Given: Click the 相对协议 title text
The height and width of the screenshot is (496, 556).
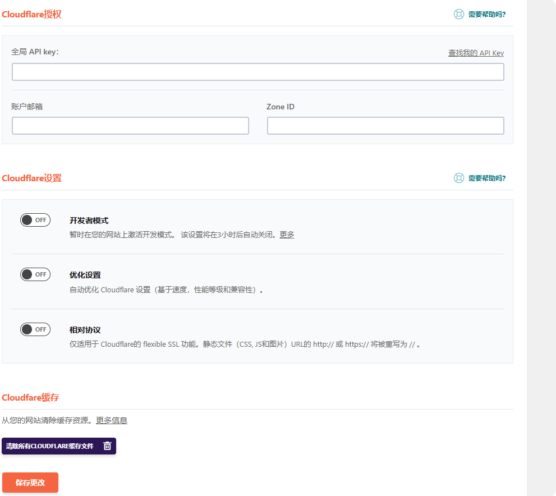Looking at the screenshot, I should (x=85, y=330).
